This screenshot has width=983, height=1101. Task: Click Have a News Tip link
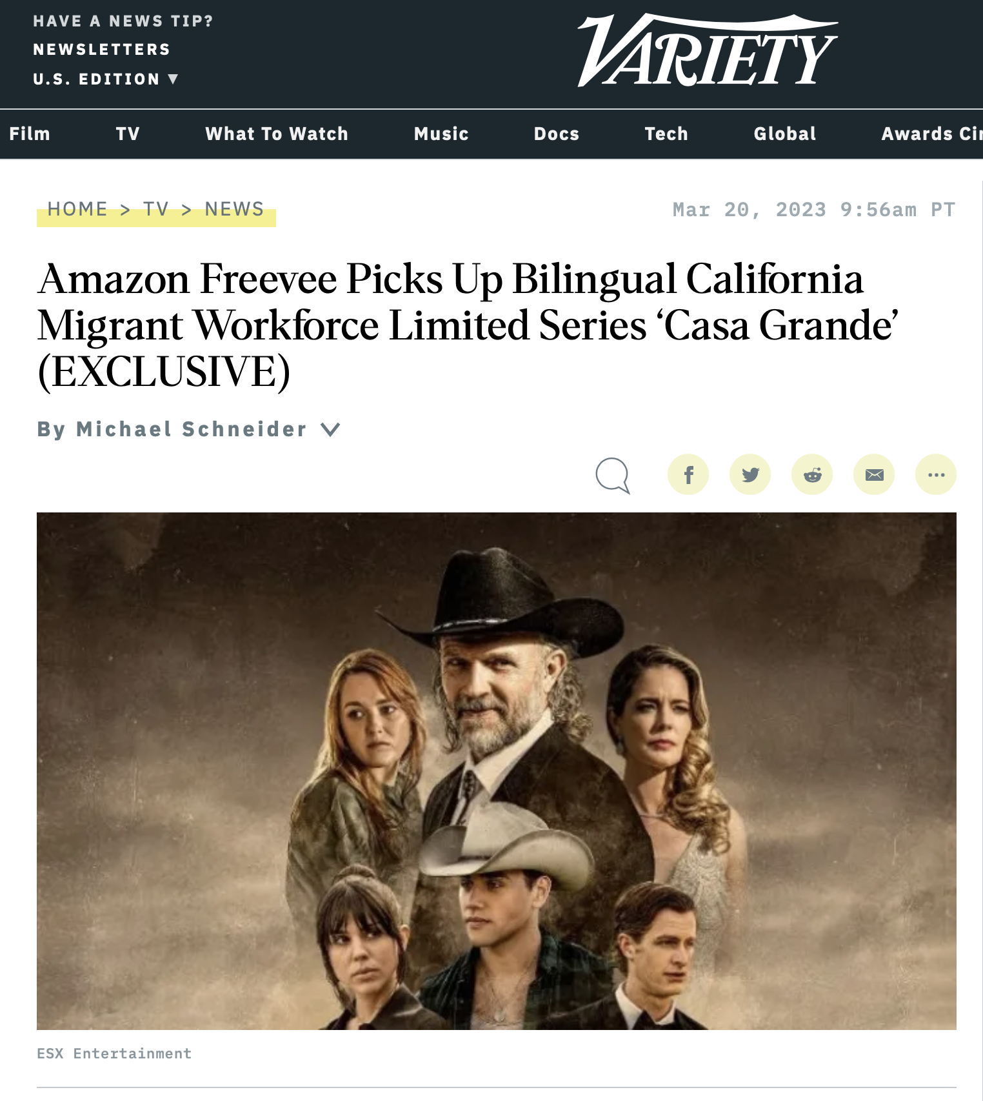(x=123, y=21)
